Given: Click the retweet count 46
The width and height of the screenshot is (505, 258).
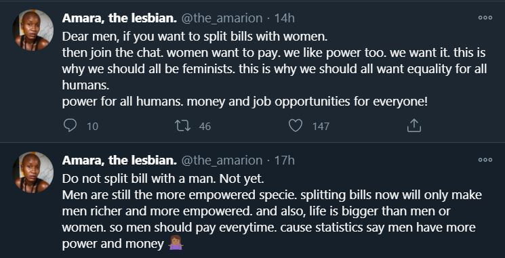Looking at the screenshot, I should coord(205,126).
